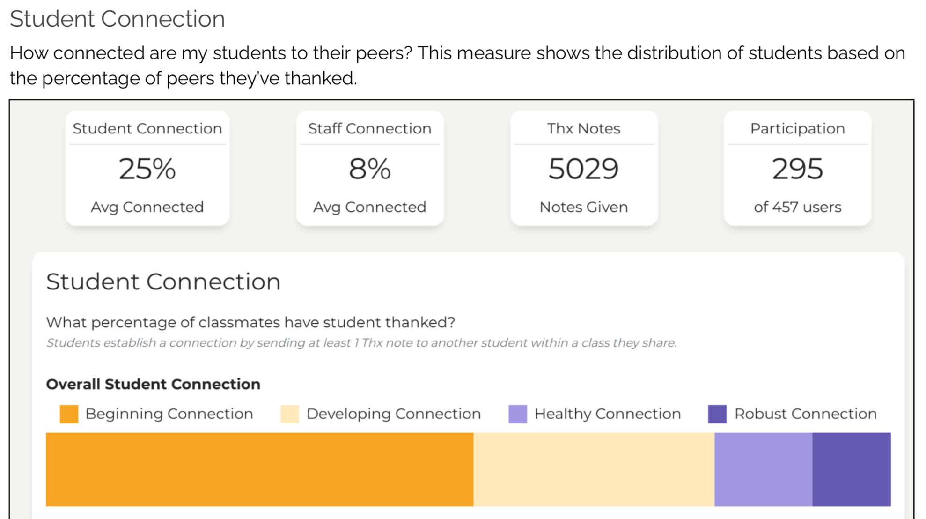The height and width of the screenshot is (519, 926).
Task: Select the cream Developing segment of the bar
Action: (x=594, y=469)
